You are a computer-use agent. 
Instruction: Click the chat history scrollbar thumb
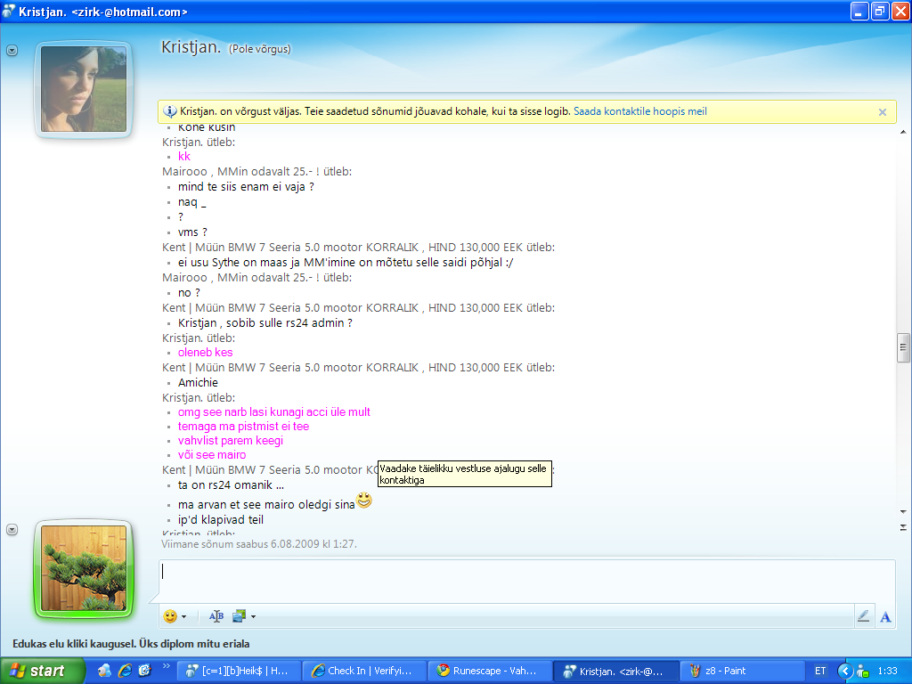tap(903, 346)
